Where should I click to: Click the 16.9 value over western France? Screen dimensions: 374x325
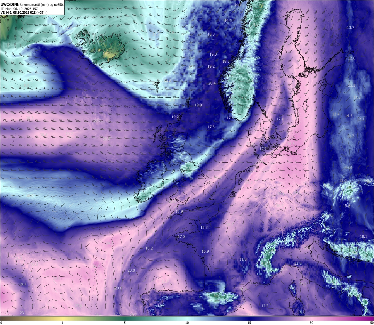pos(205,251)
